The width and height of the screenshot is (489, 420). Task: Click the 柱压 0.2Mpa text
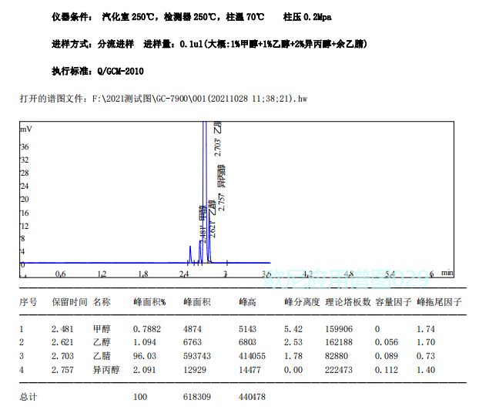pos(307,17)
